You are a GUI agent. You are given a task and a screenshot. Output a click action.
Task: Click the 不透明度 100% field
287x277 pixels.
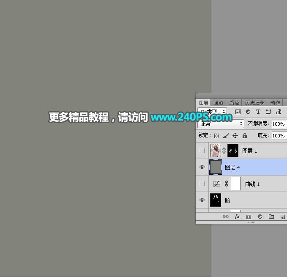pos(279,124)
